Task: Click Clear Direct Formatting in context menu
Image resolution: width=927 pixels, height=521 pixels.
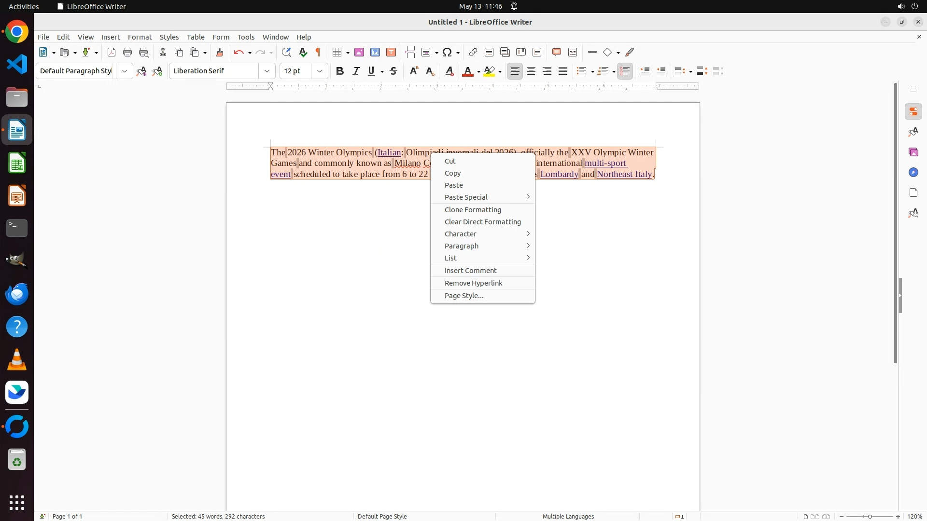Action: (x=482, y=222)
